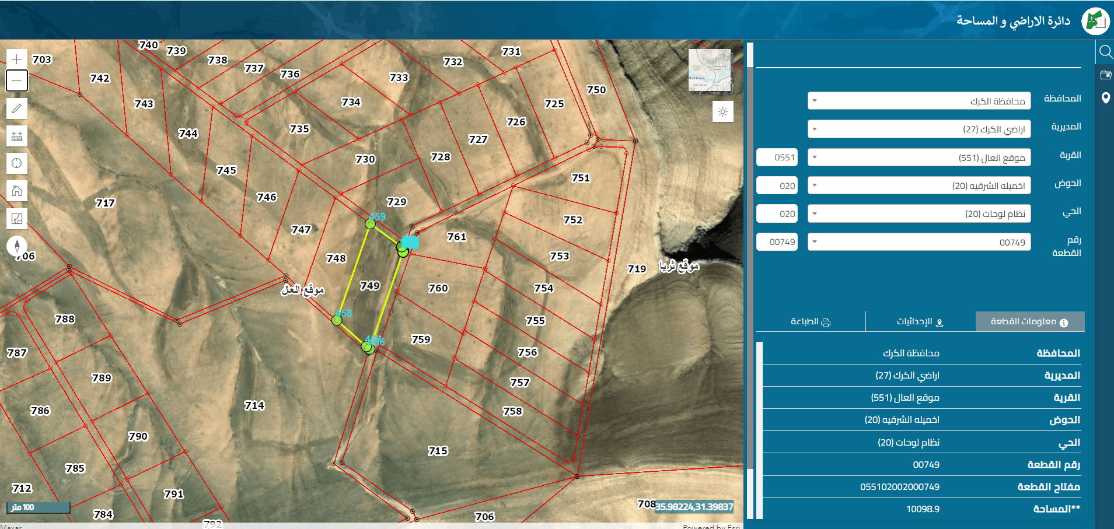Image resolution: width=1114 pixels, height=529 pixels.
Task: Click the الطباعة print button
Action: pos(811,321)
